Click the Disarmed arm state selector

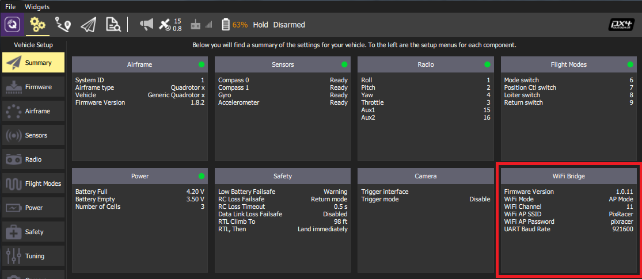click(289, 25)
